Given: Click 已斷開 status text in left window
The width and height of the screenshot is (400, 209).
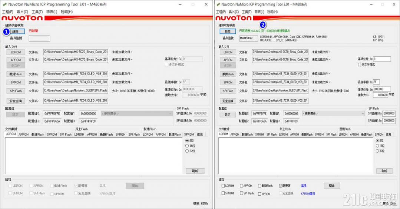Looking at the screenshot, I should tap(33, 31).
